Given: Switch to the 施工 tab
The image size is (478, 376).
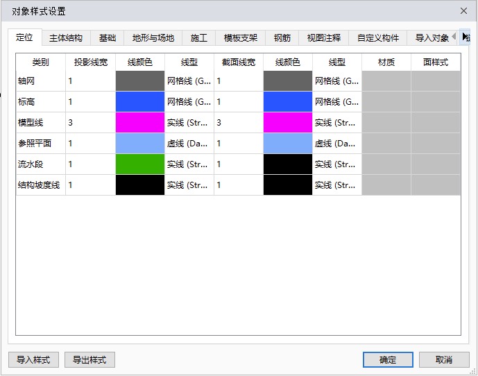Looking at the screenshot, I should point(198,38).
